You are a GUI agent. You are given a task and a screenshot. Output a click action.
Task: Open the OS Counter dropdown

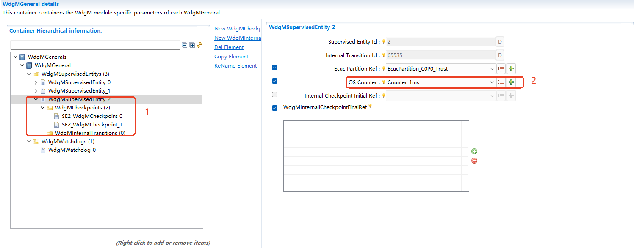pyautogui.click(x=492, y=82)
